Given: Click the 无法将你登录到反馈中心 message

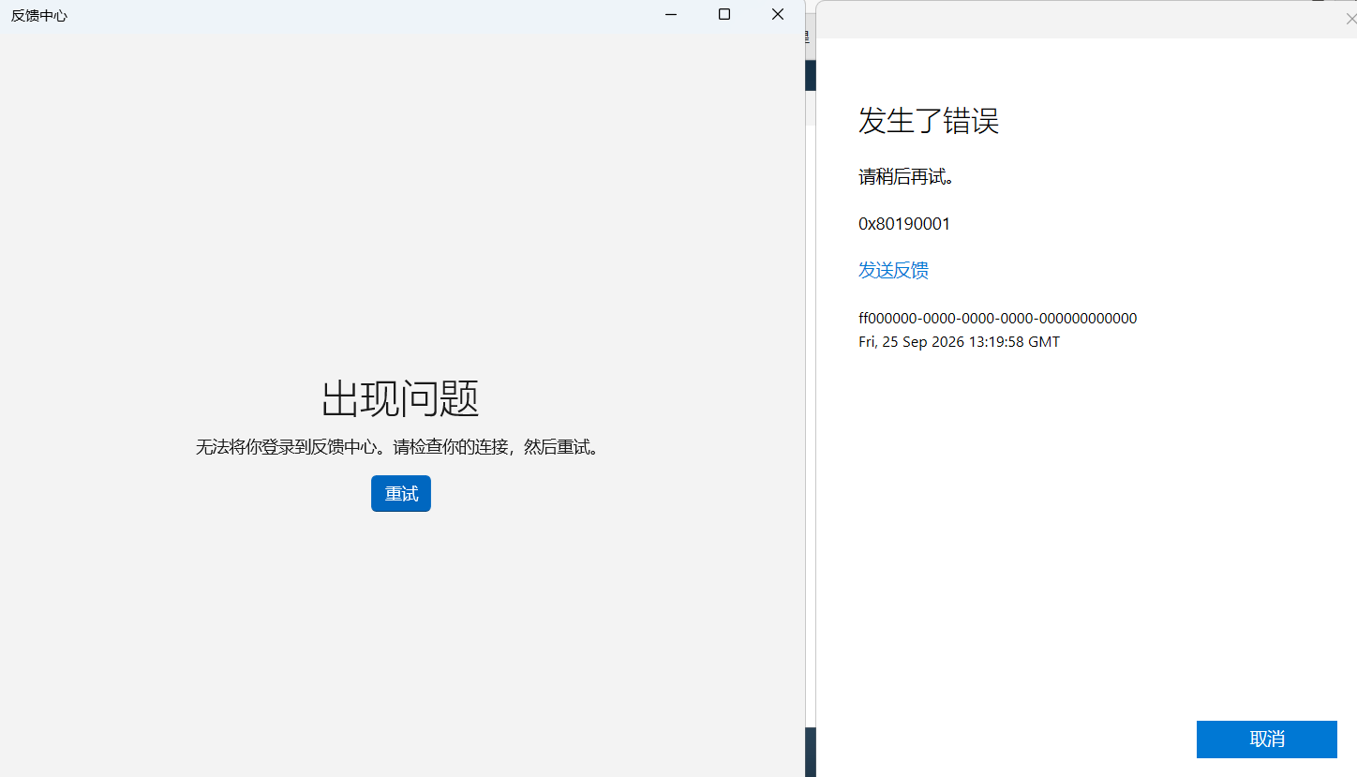Looking at the screenshot, I should tap(397, 448).
